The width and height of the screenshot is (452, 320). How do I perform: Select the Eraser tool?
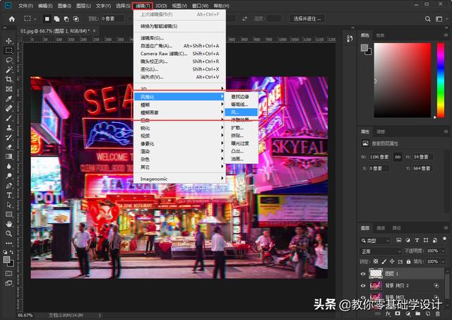[x=9, y=147]
